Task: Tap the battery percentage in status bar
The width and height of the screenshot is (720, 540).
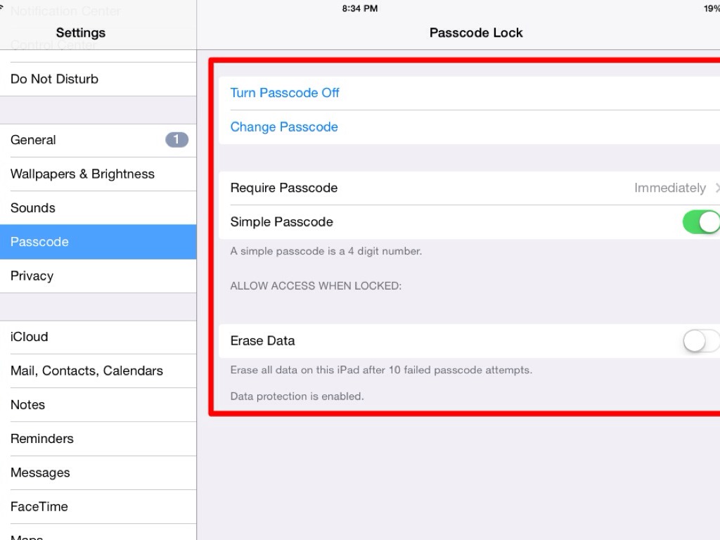Action: tap(710, 8)
